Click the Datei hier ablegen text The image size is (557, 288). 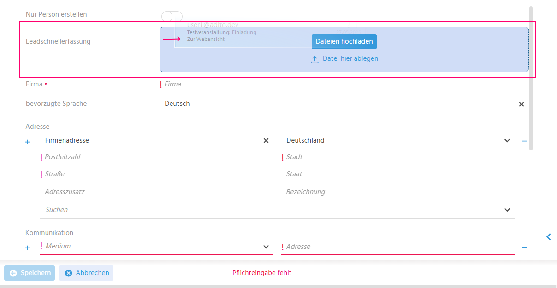350,58
